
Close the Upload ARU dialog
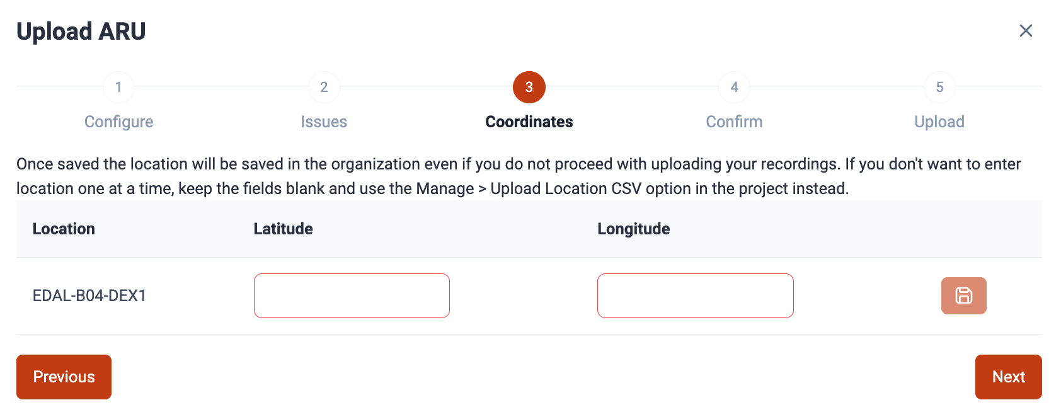1026,31
